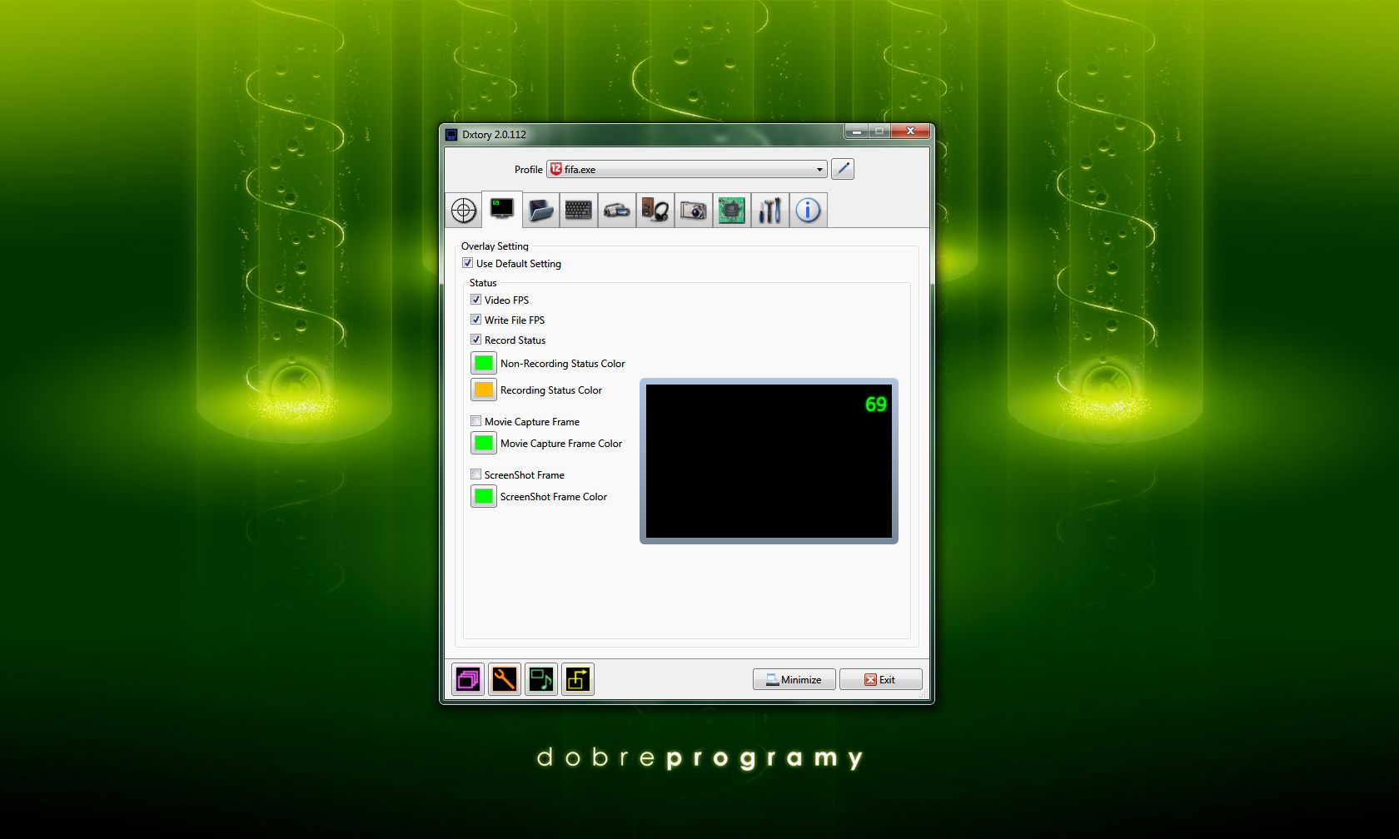Click the green monitor music note button

click(x=541, y=679)
